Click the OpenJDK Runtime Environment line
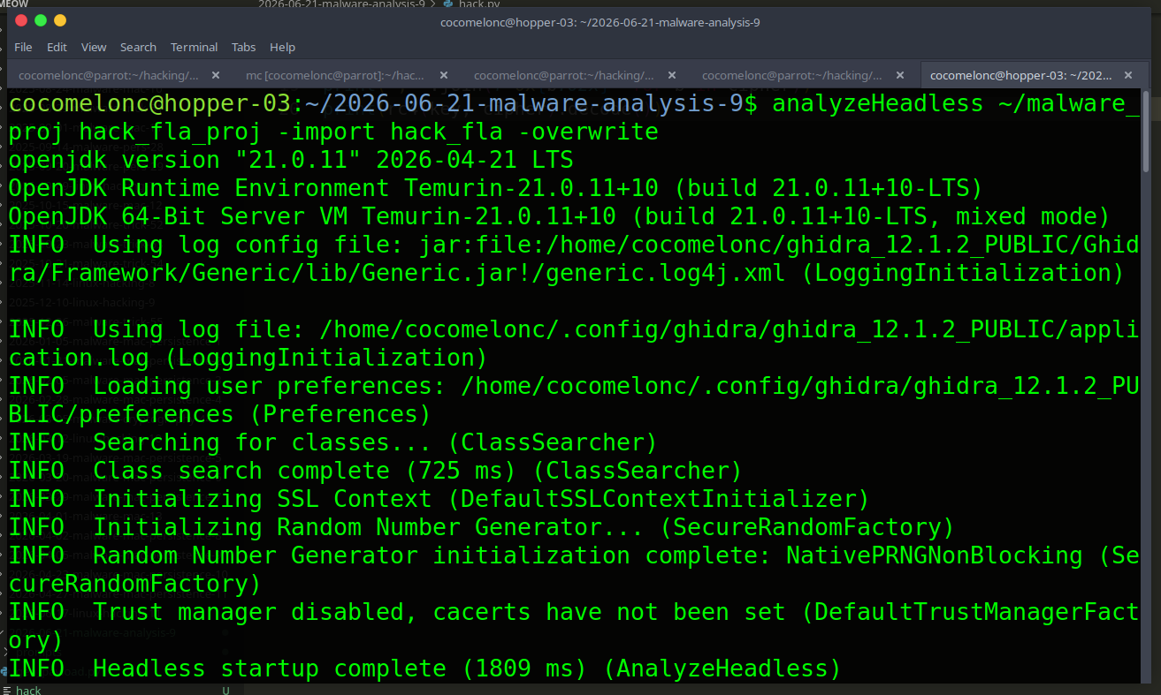The image size is (1161, 695). coord(495,188)
